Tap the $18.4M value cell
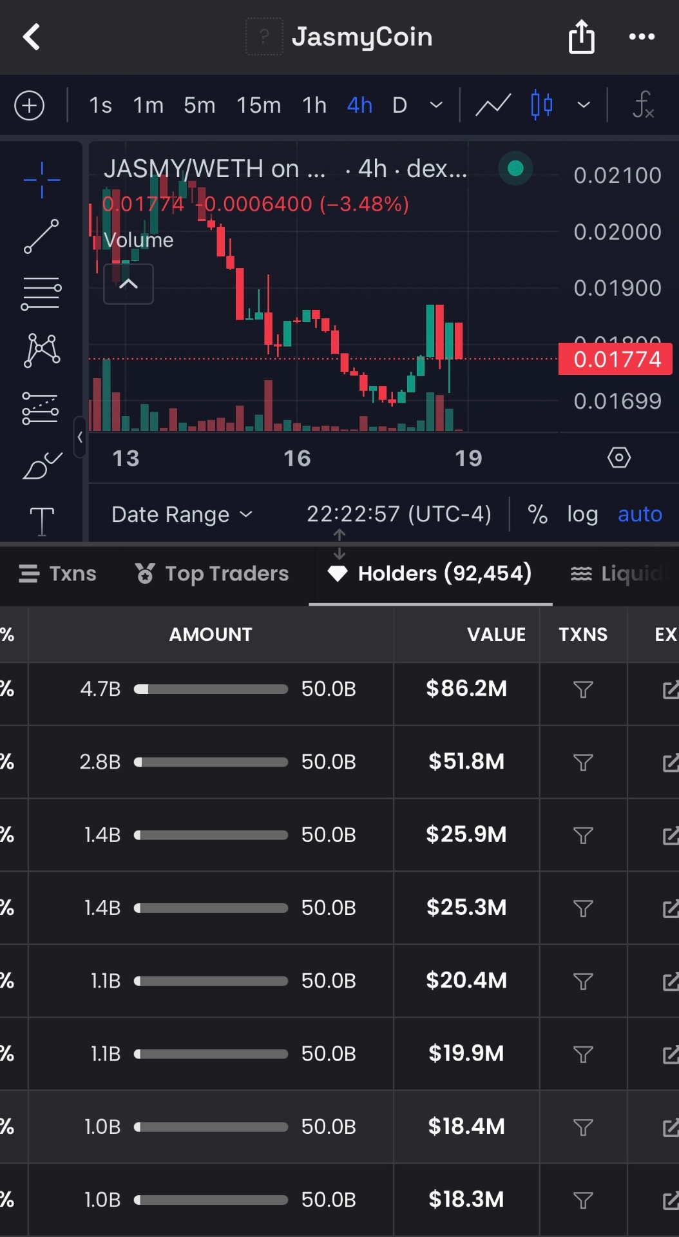 pos(466,1127)
